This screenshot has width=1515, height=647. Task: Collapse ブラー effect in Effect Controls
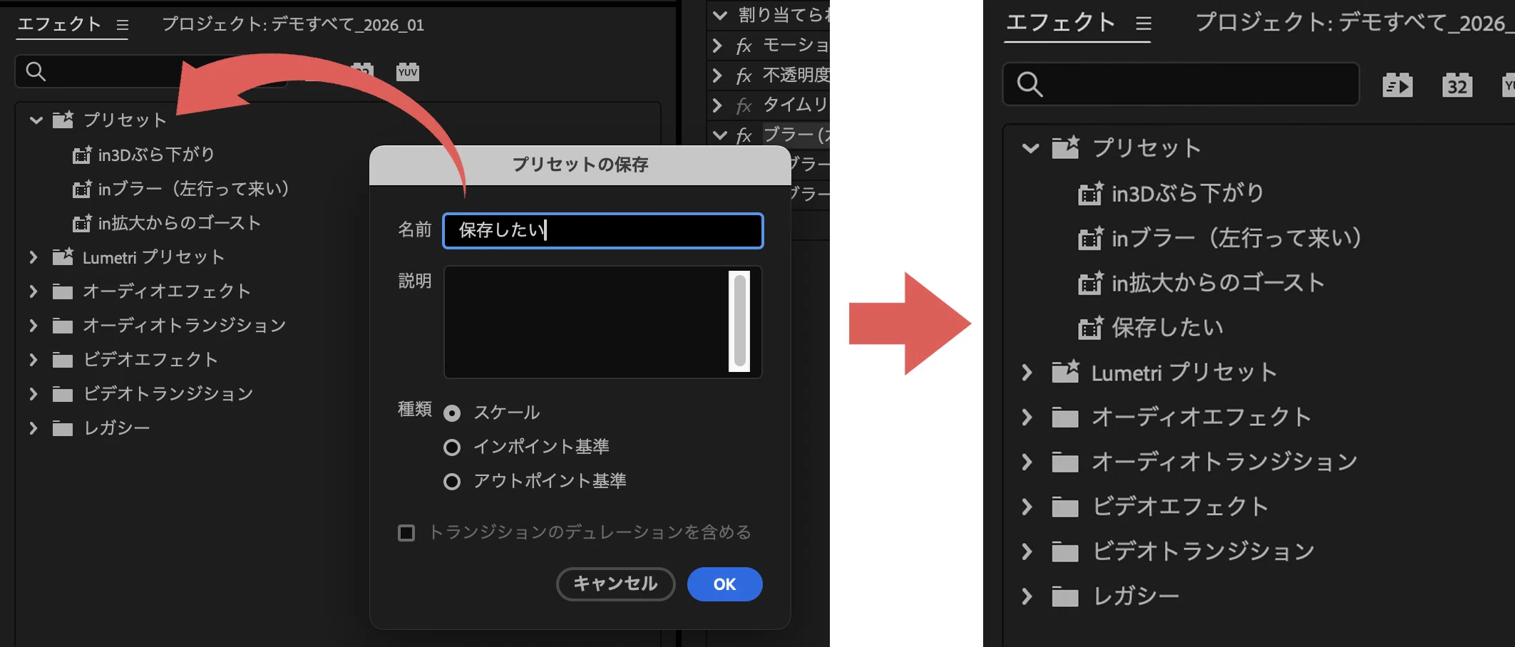pyautogui.click(x=719, y=135)
